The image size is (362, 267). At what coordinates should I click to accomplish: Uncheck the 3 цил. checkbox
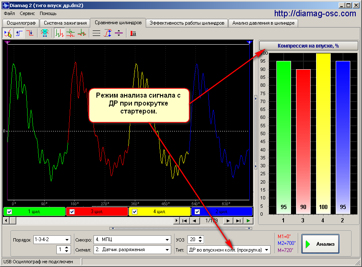click(72, 212)
